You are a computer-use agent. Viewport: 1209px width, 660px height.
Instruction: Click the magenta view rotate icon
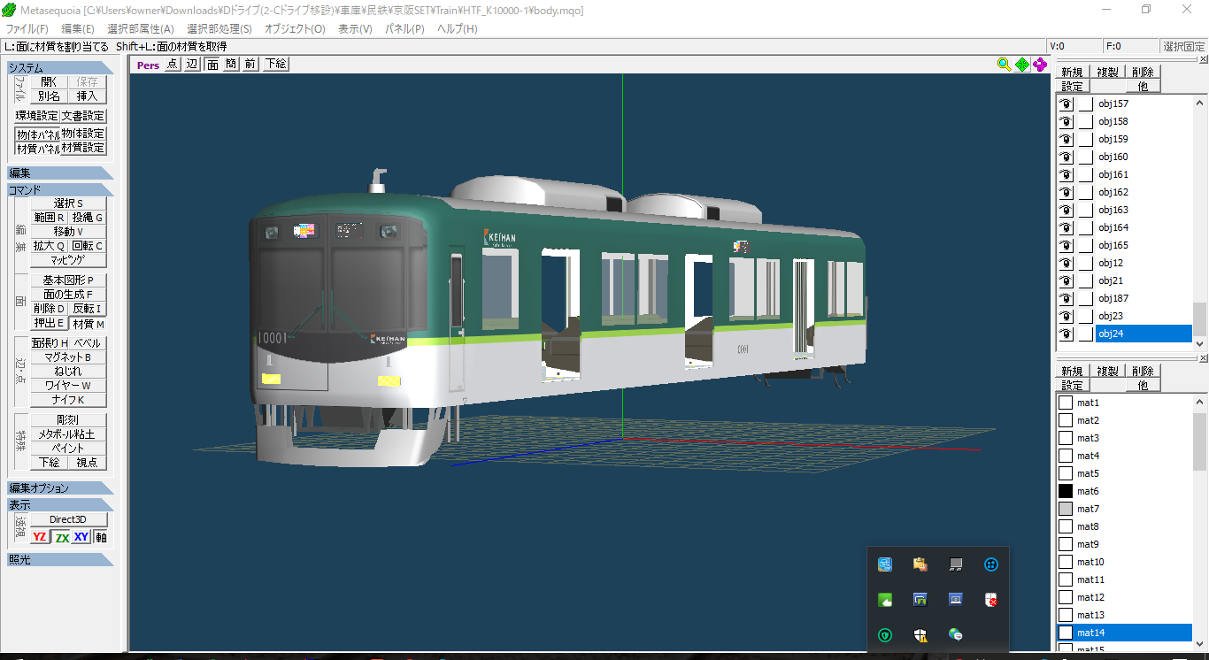coord(1040,65)
